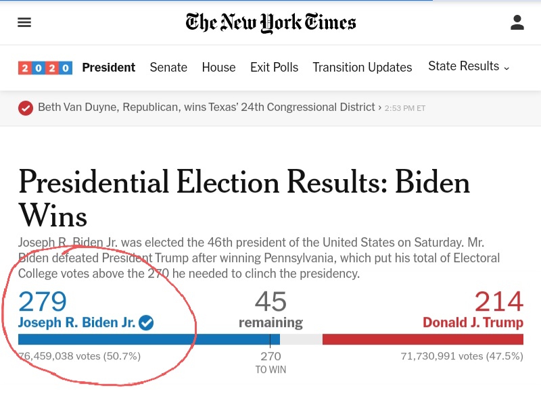Viewport: 541px width, 396px height.
Task: Expand the State Results dropdown
Action: (x=469, y=66)
